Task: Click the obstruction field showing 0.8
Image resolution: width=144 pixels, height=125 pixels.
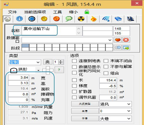Action: click(19, 94)
